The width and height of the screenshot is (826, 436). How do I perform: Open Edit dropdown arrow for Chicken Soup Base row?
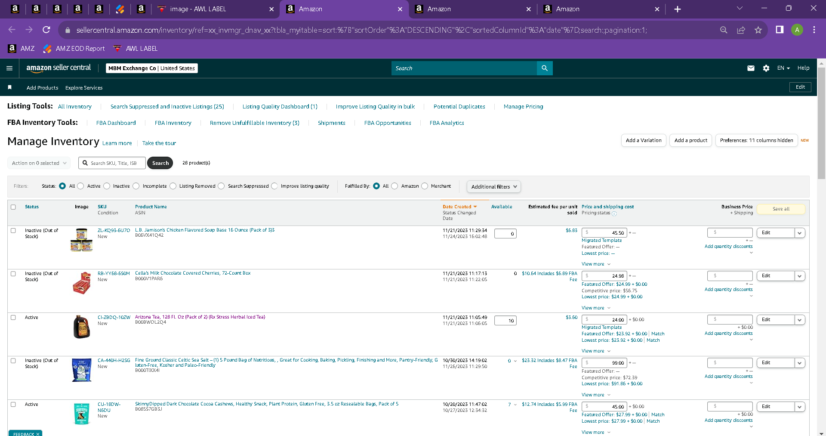pos(800,233)
